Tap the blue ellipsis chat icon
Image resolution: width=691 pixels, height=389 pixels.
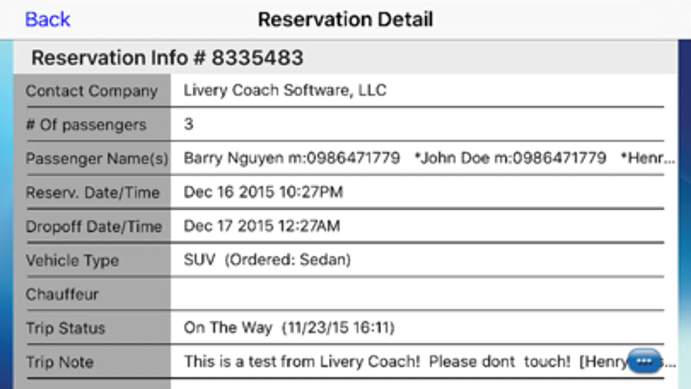coord(644,361)
